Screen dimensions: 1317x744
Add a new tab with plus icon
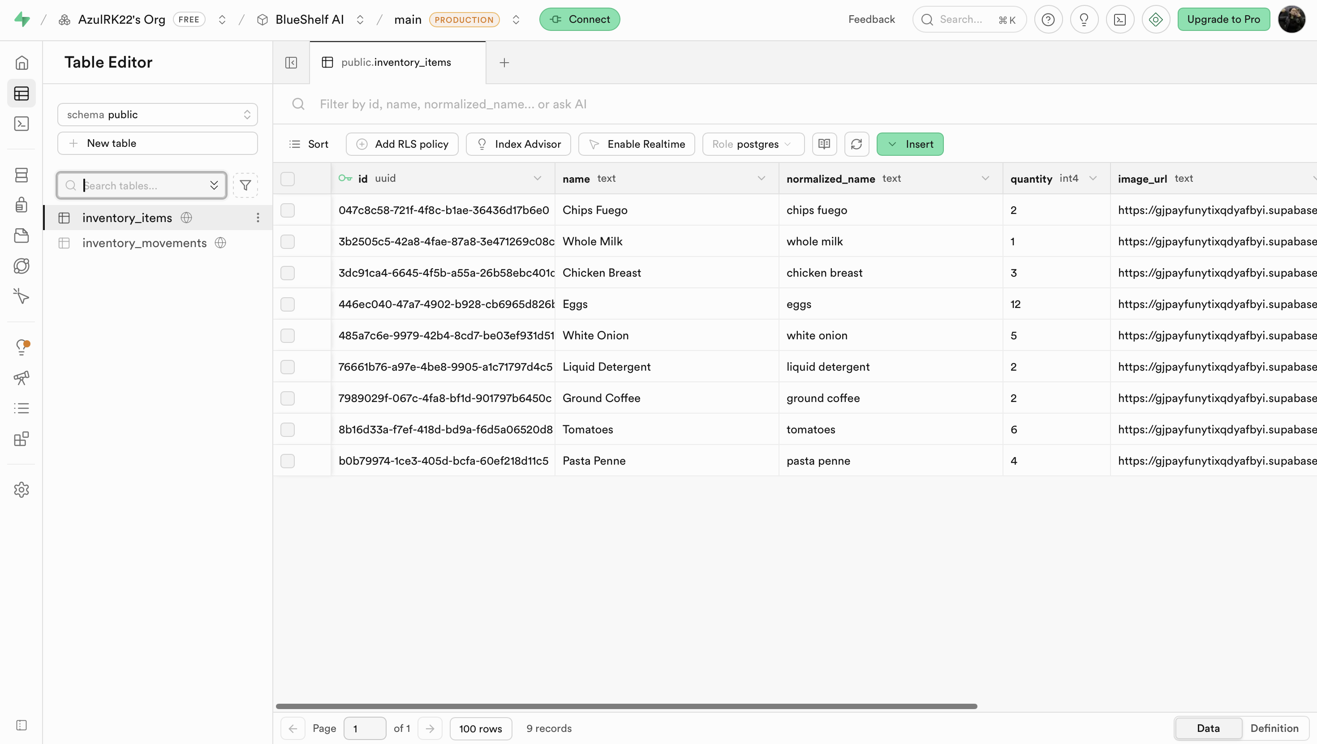coord(504,62)
